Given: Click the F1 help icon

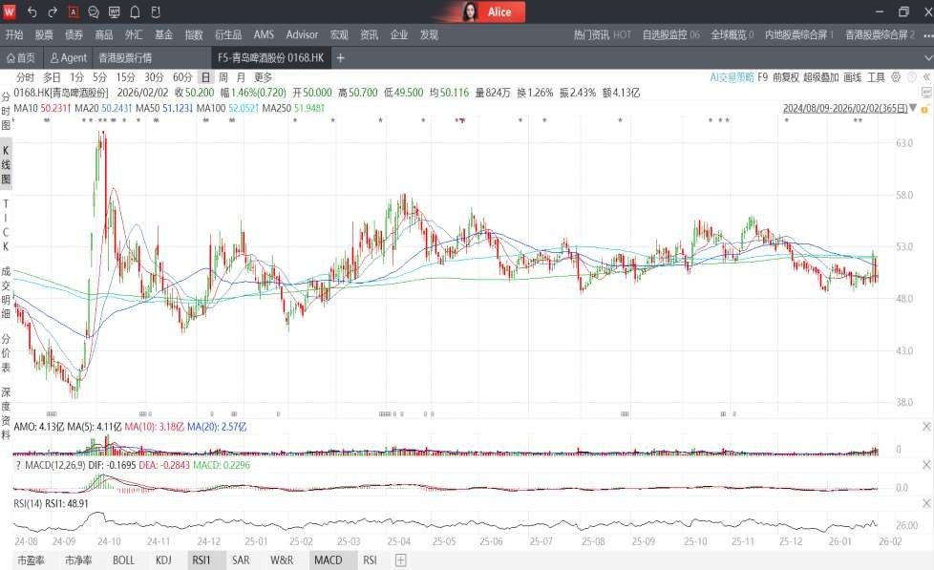Looking at the screenshot, I should coord(156,12).
